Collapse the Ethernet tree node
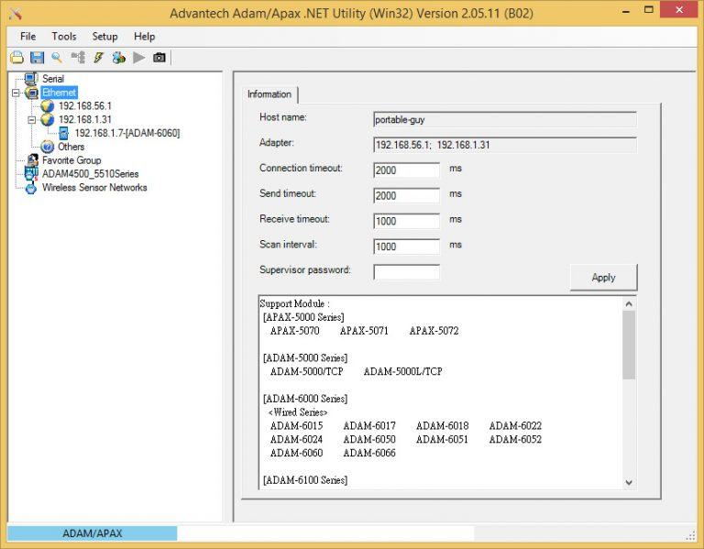704x549 pixels. click(16, 93)
